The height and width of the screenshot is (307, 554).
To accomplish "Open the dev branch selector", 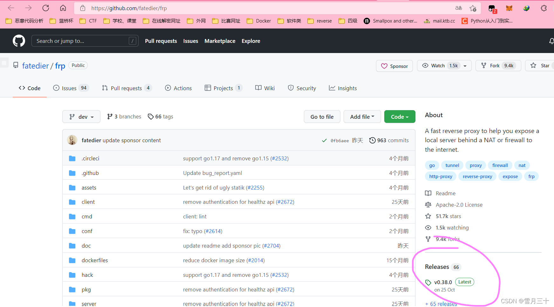I will coord(81,117).
